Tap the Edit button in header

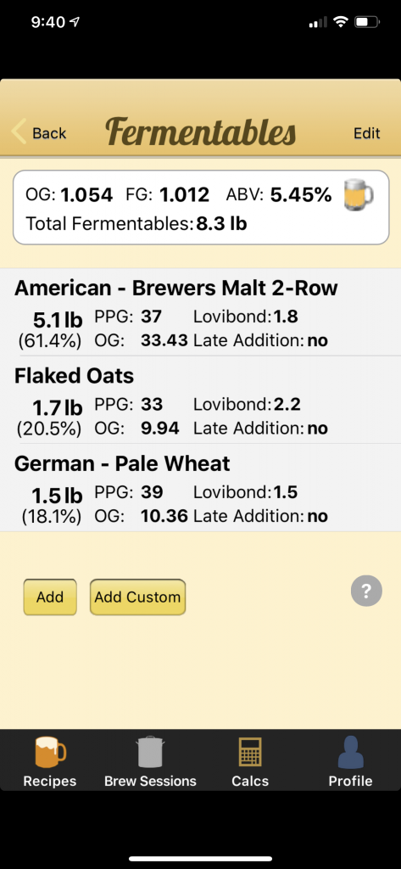[x=367, y=133]
